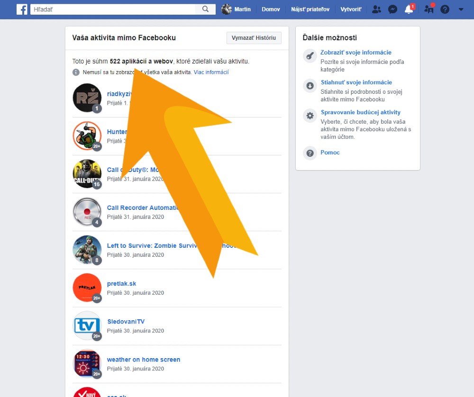The image size is (474, 397).
Task: Click the 'Ďalšie možnosti' heading
Action: tap(330, 38)
